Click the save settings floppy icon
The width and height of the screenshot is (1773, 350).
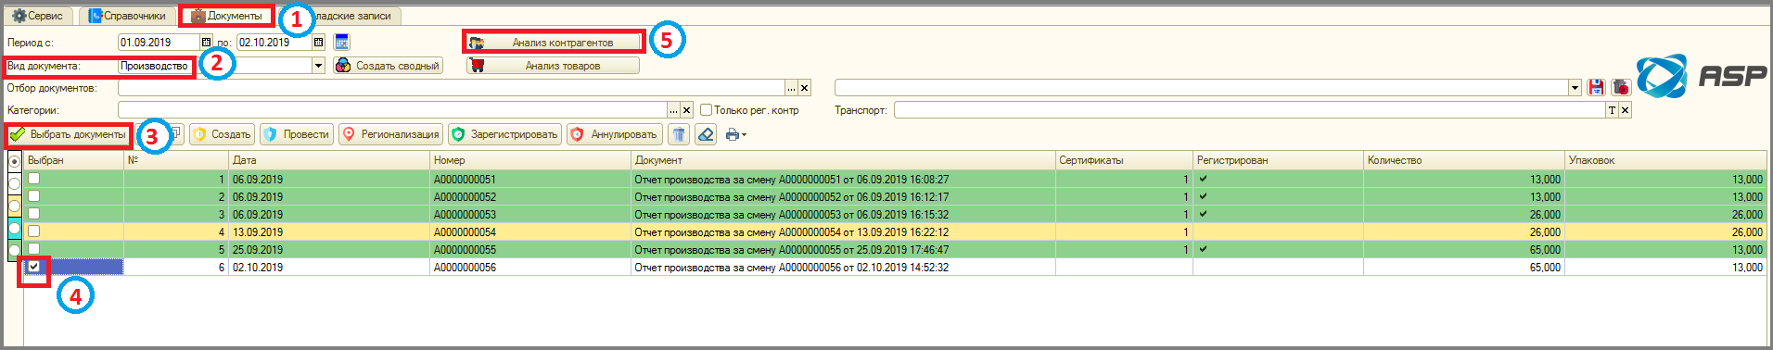pyautogui.click(x=1596, y=87)
